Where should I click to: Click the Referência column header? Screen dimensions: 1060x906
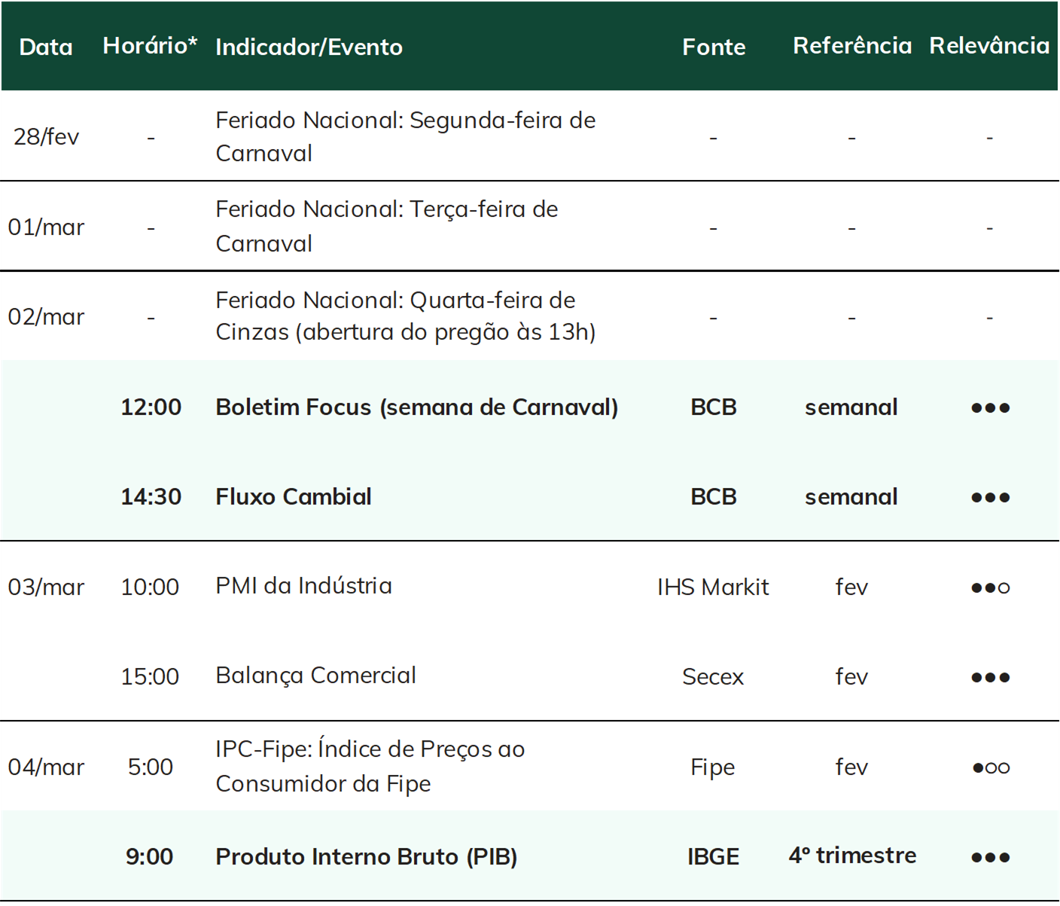point(852,46)
